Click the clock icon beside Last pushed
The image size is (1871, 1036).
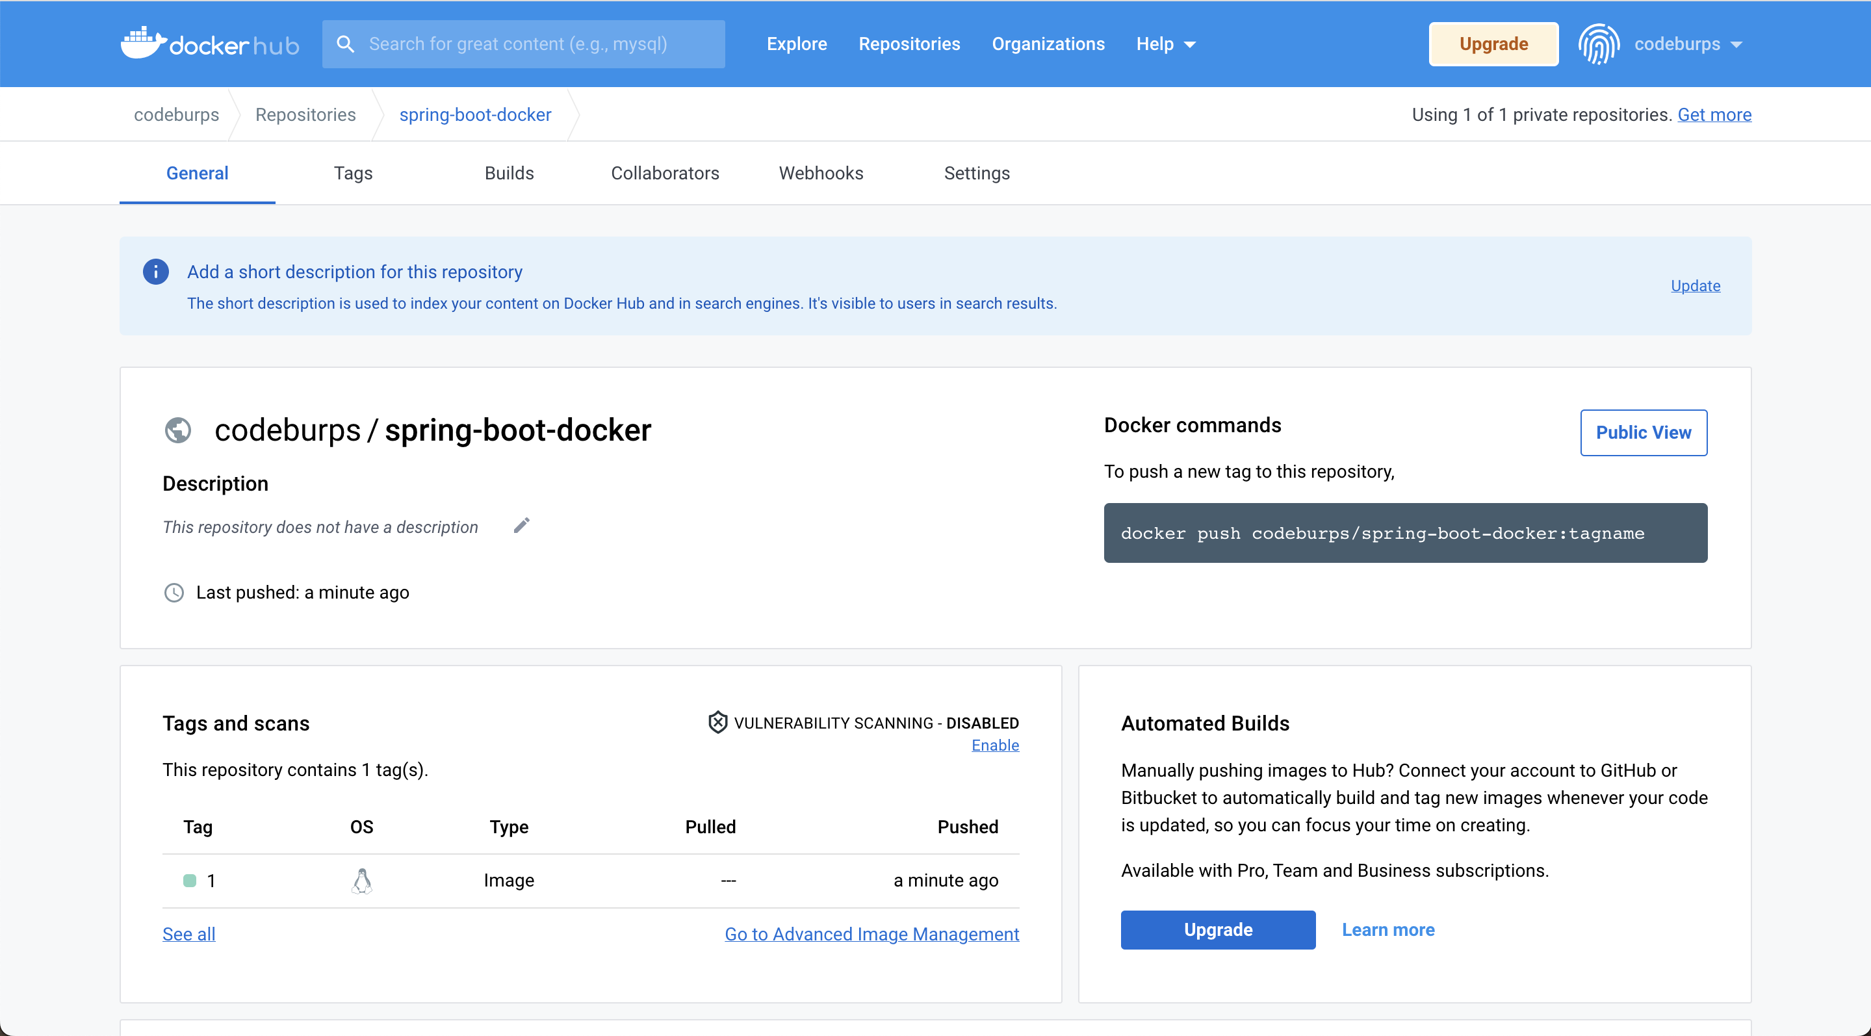coord(174,593)
